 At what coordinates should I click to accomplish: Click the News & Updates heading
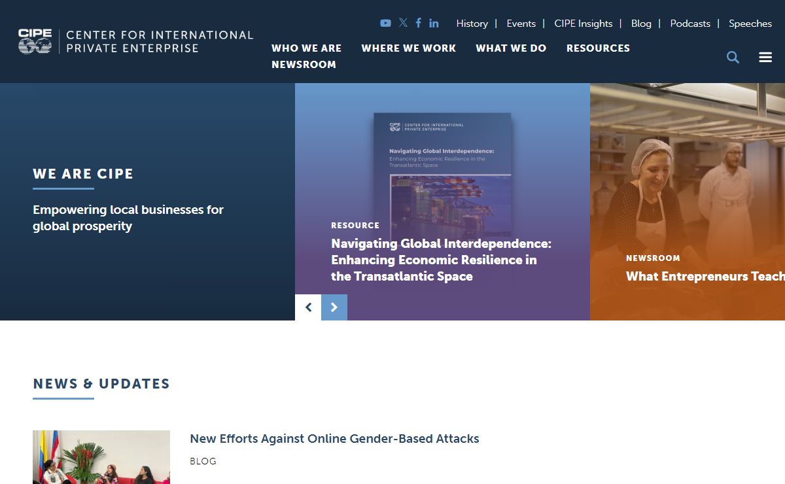coord(101,384)
